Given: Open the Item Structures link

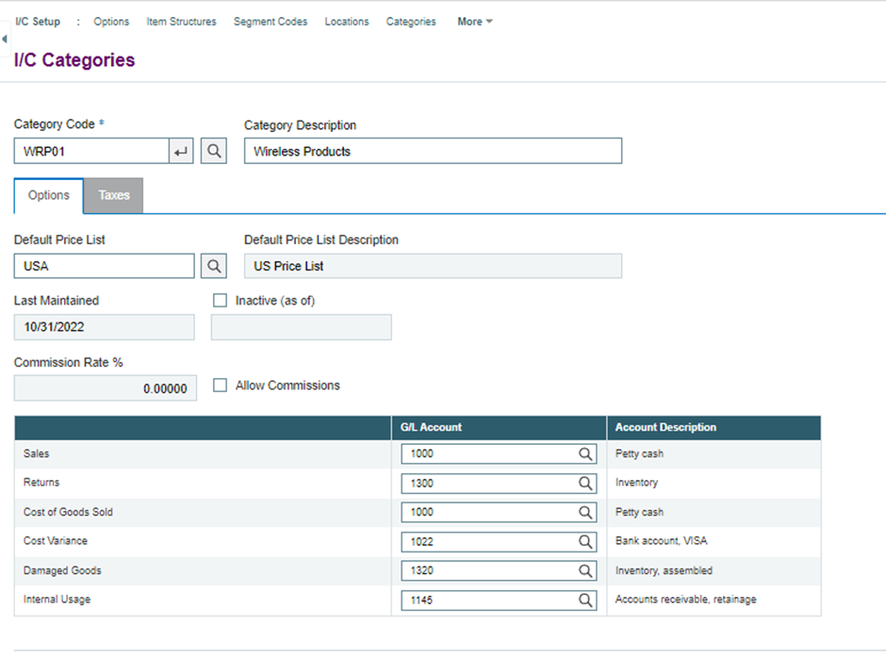Looking at the screenshot, I should (181, 22).
